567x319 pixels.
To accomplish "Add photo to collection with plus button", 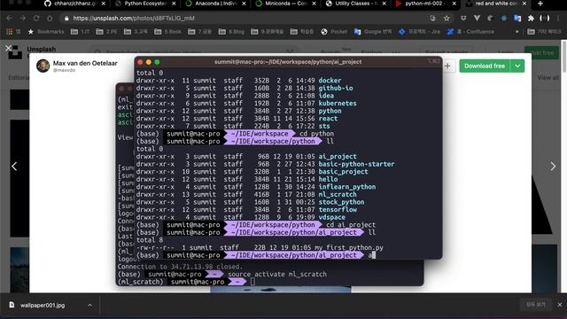I will pyautogui.click(x=447, y=66).
